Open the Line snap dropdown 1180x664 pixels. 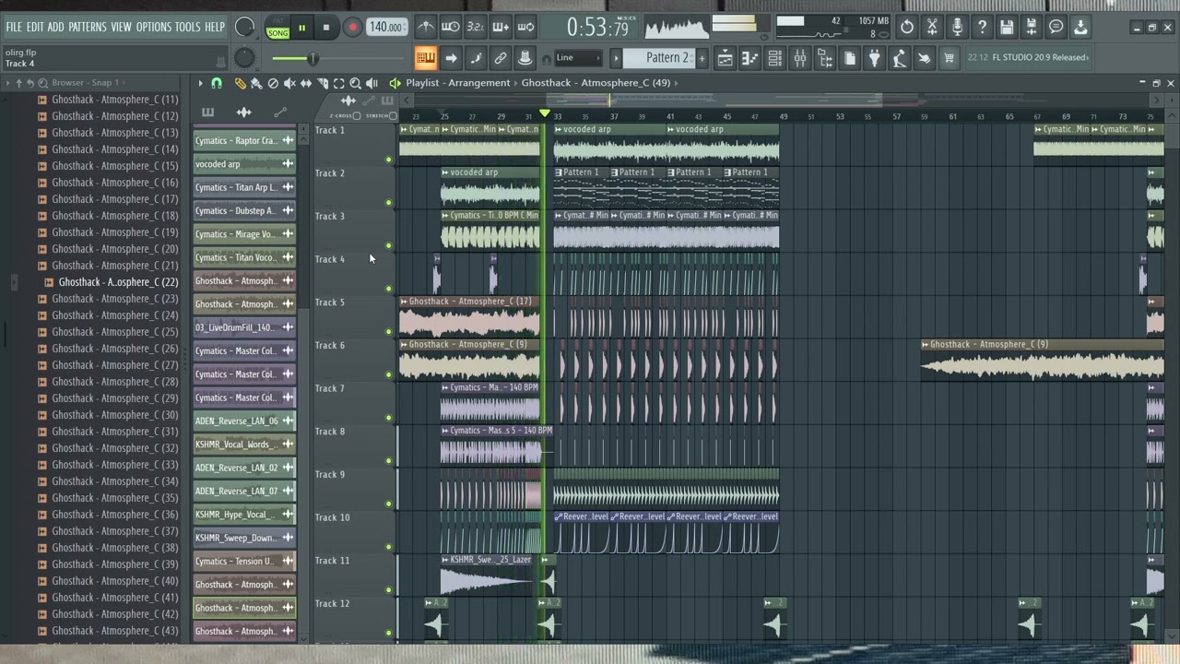pos(579,58)
